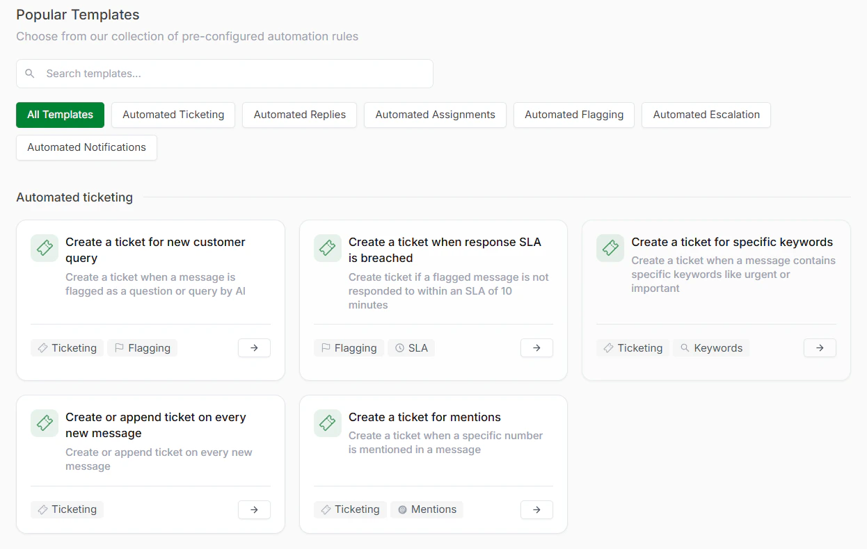Click the Ticketing tag on the keywords template
This screenshot has height=549, width=867.
coord(633,347)
